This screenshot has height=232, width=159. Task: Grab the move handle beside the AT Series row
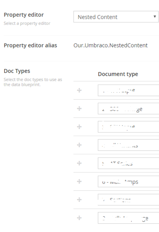coord(79,163)
